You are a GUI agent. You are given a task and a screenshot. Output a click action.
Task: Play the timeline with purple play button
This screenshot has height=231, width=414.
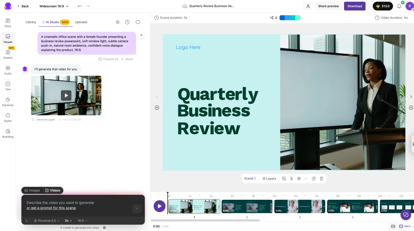[x=160, y=206]
